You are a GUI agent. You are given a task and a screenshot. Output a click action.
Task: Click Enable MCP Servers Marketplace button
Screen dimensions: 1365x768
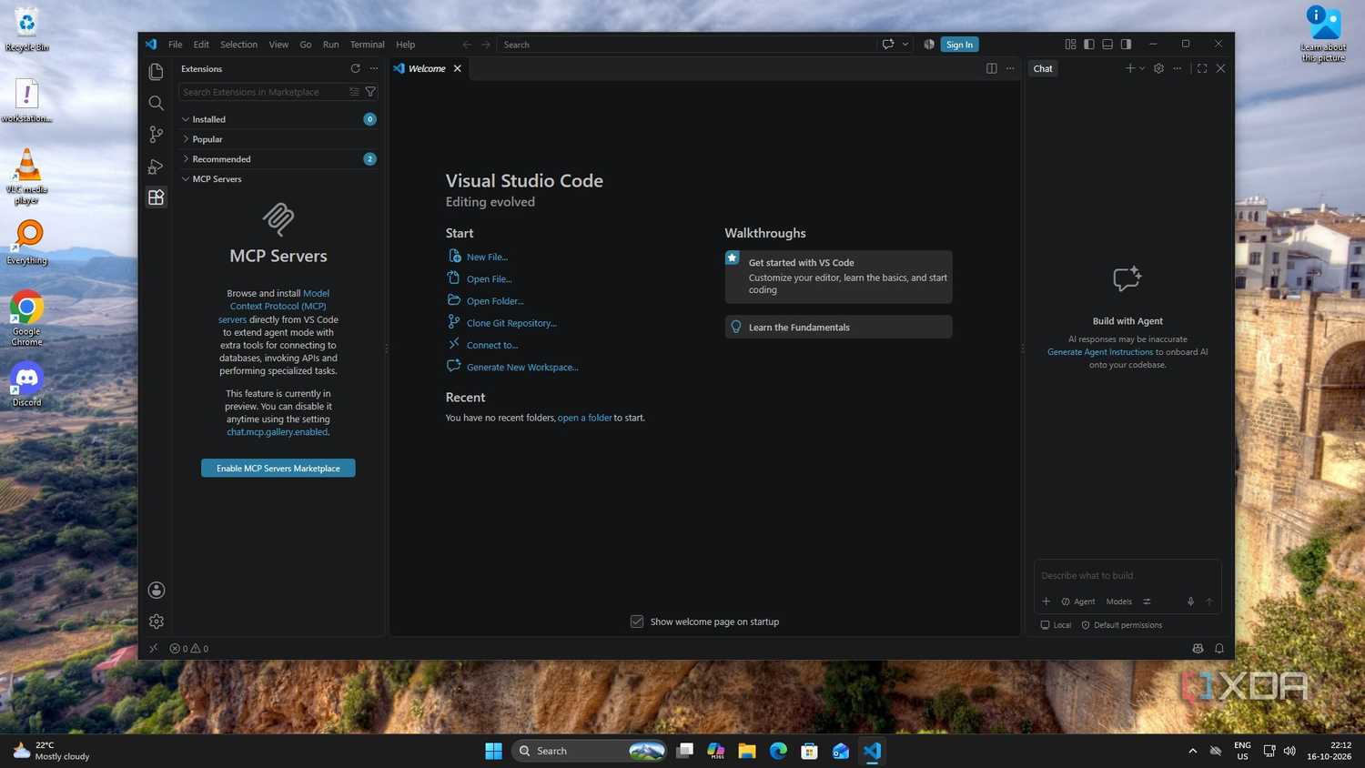pos(278,468)
